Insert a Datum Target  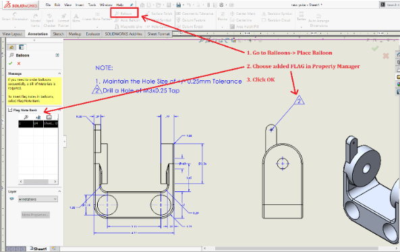(190, 26)
